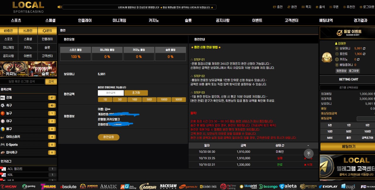Add 10만 using the quick amount button
The image size is (375, 190).
click(134, 100)
